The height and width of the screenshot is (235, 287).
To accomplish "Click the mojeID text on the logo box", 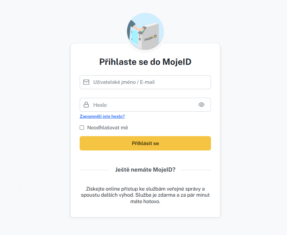I will (151, 38).
